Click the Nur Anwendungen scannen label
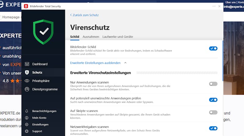The width and height of the screenshot is (244, 136). pyautogui.click(x=89, y=82)
